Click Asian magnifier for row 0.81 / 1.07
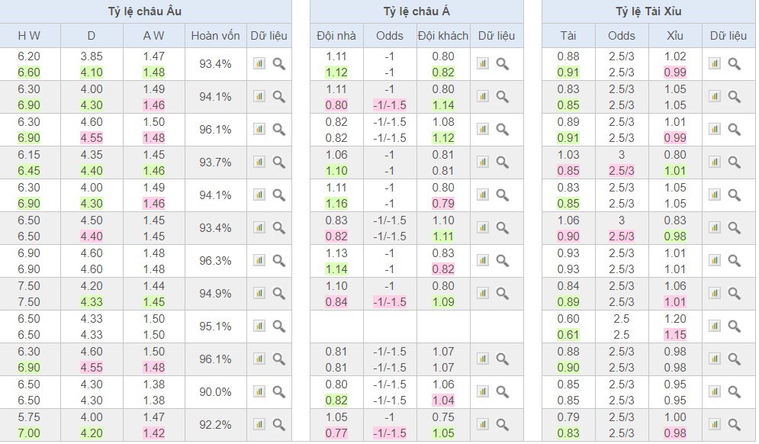 (503, 359)
